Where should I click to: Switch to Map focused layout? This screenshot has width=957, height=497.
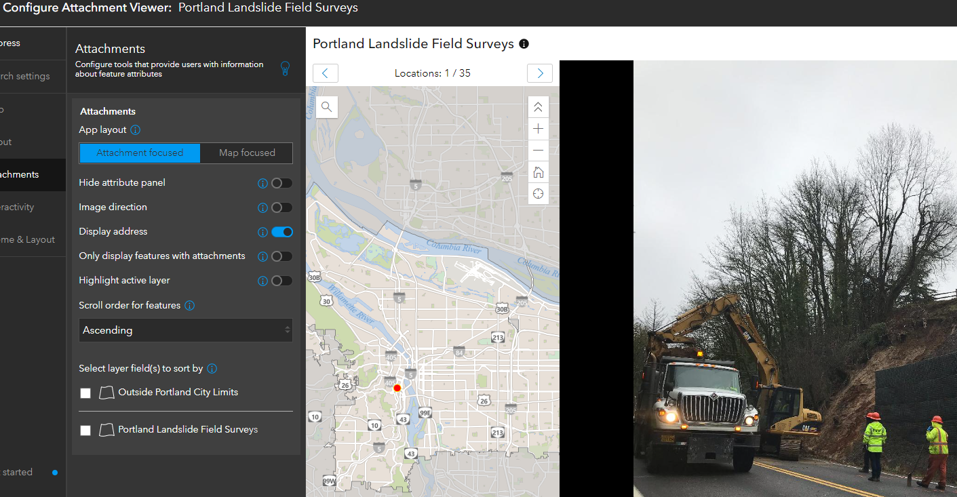tap(246, 153)
